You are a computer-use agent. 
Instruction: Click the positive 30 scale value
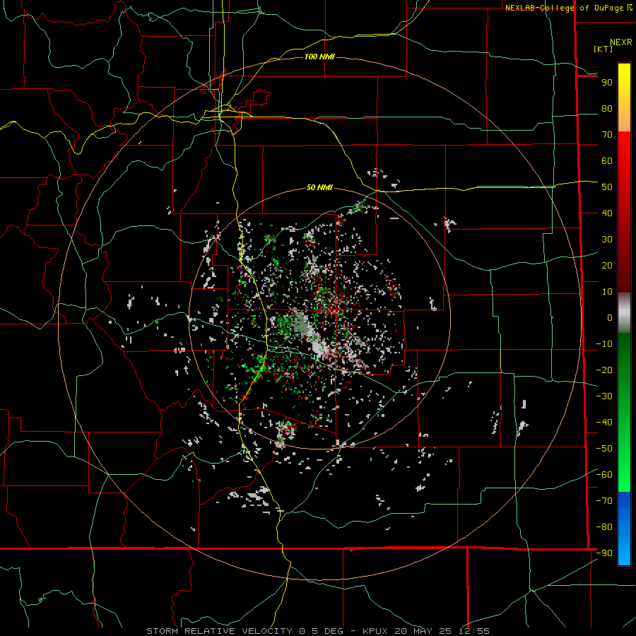tap(607, 240)
